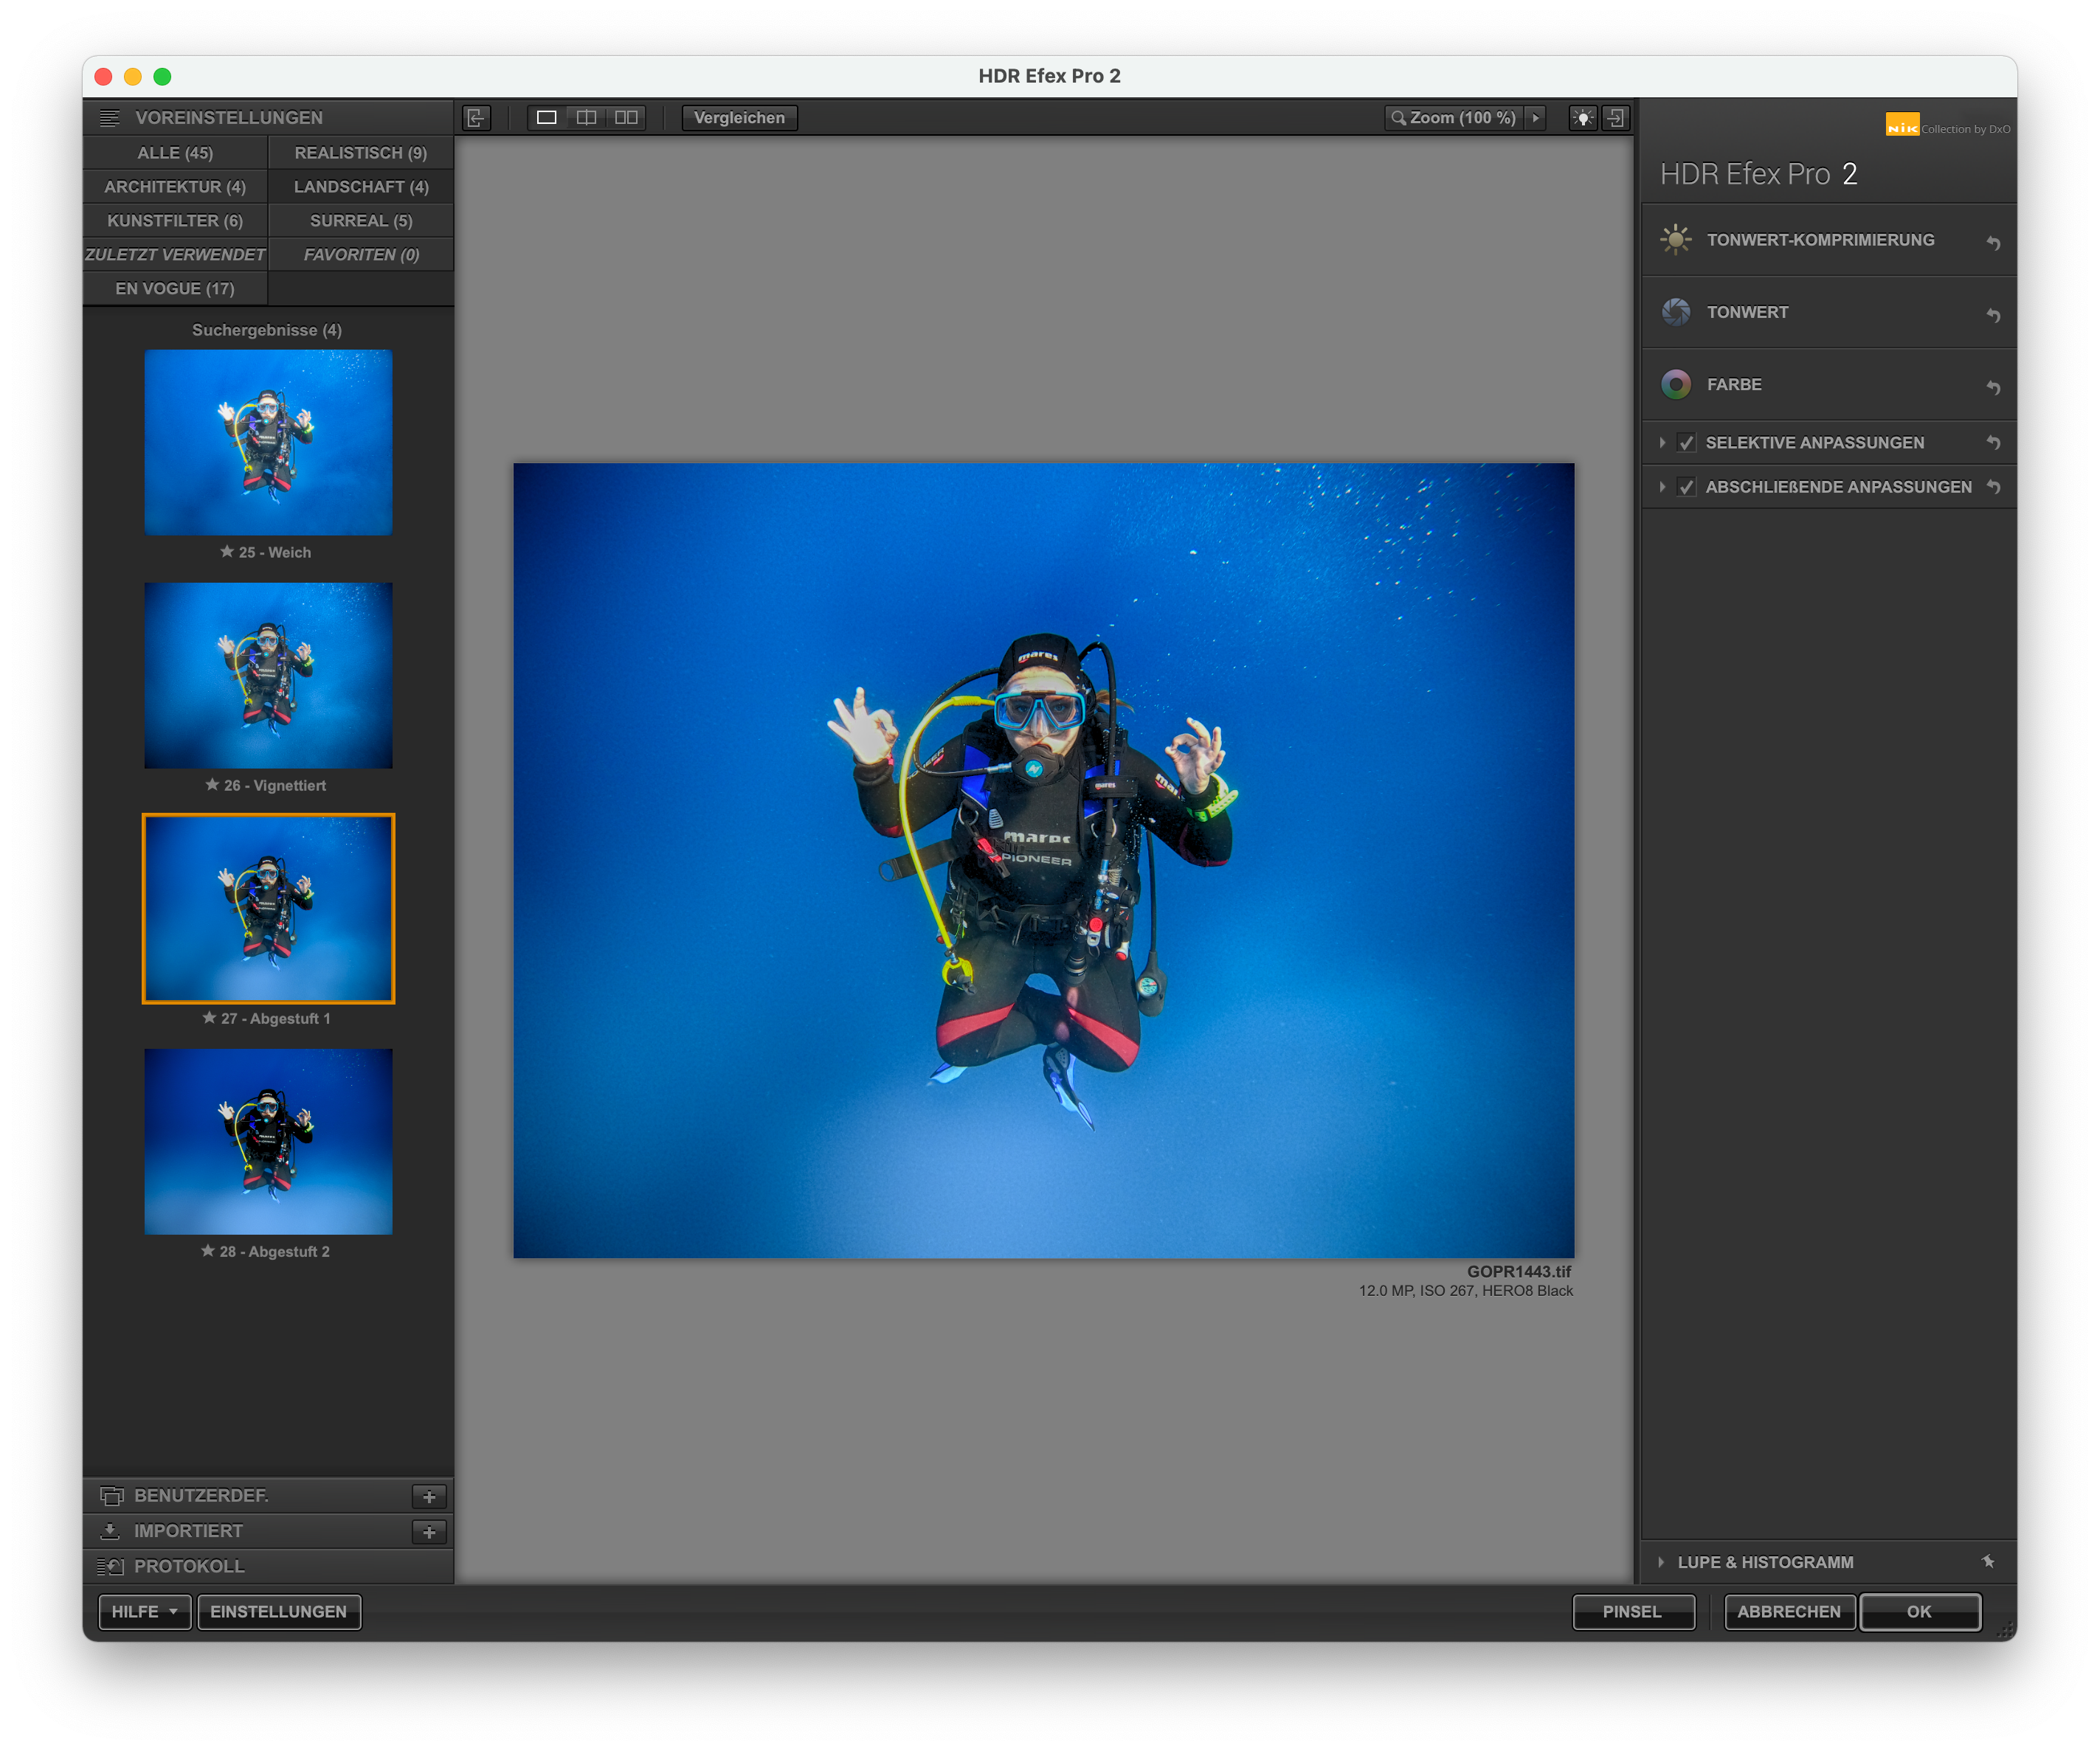Open the Hilfe dropdown menu
The width and height of the screenshot is (2100, 1751).
coord(145,1611)
